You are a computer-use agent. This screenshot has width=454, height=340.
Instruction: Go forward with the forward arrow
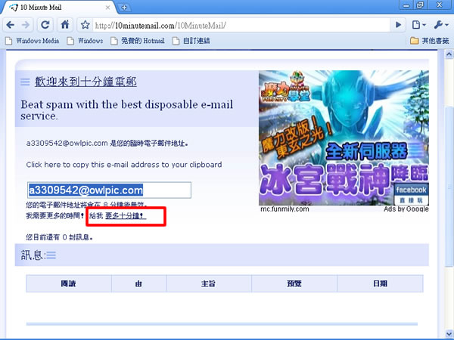tap(26, 25)
